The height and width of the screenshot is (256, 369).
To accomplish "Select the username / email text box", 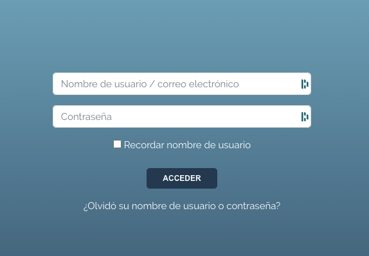I will pyautogui.click(x=182, y=84).
